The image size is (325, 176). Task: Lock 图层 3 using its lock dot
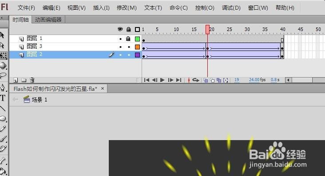pos(129,47)
